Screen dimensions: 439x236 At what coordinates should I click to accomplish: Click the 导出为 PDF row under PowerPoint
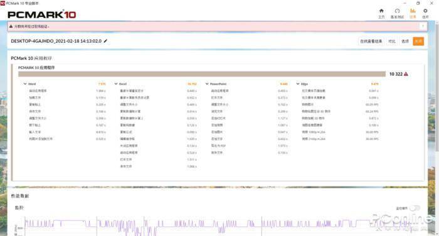coord(249,146)
